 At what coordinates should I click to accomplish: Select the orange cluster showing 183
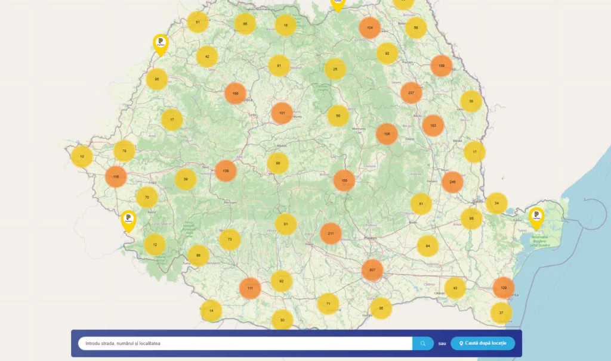coord(433,126)
